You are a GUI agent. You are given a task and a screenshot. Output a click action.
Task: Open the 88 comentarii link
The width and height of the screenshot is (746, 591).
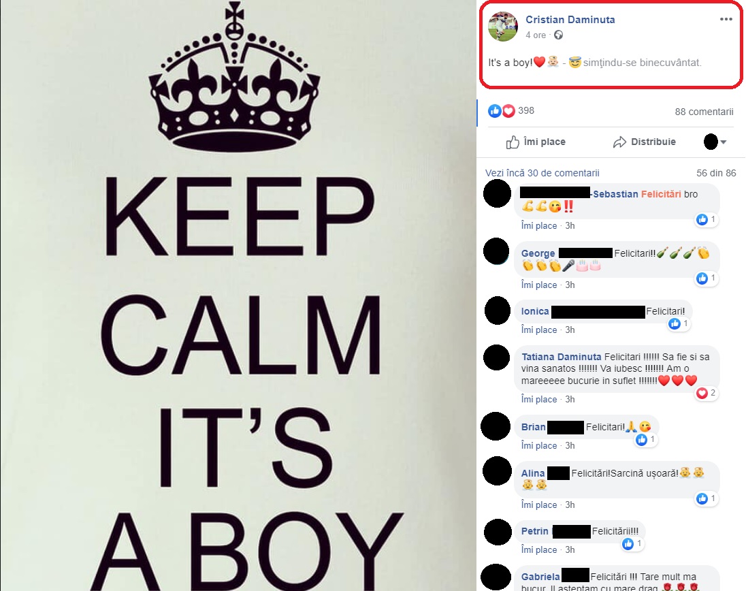click(704, 112)
